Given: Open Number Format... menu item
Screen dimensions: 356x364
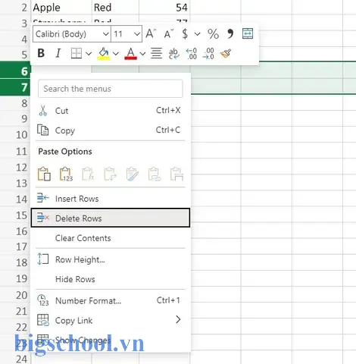Looking at the screenshot, I should [111, 300].
